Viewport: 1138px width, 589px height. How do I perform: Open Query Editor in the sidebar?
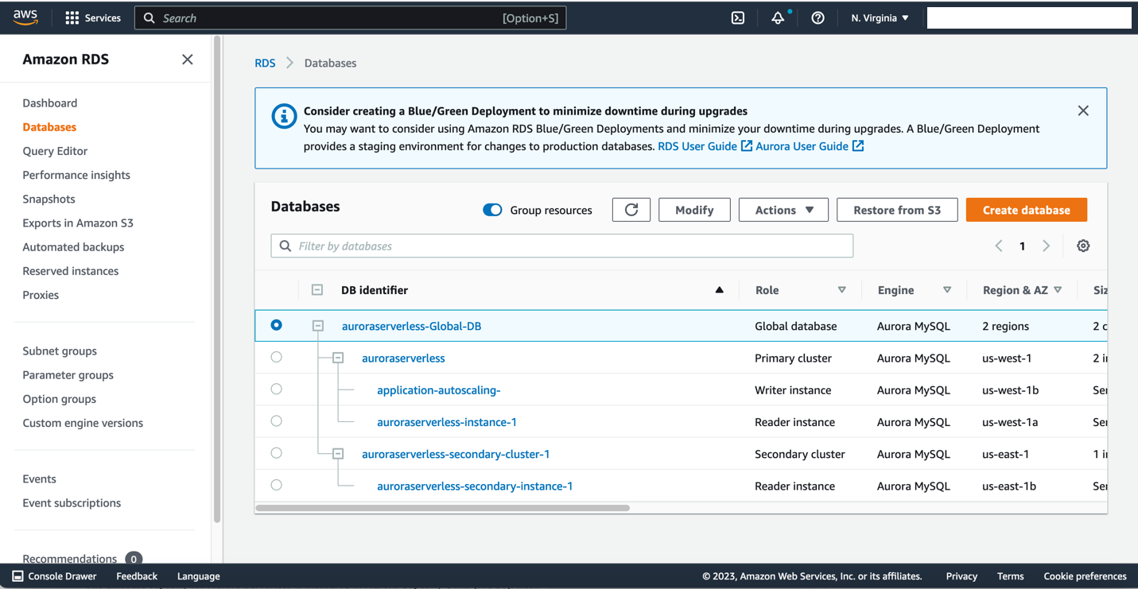(x=55, y=151)
